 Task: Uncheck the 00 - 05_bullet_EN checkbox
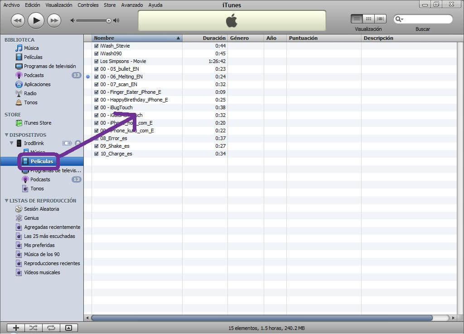(96, 69)
